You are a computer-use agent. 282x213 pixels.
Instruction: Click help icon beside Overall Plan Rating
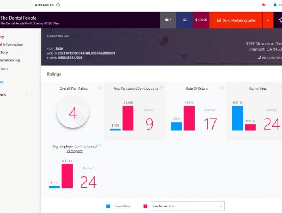[100, 88]
